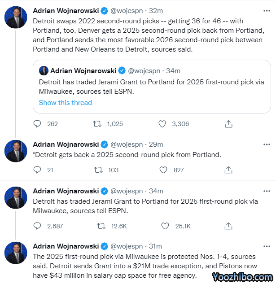Open more options on the 29m tweet
276x284 pixels.
267,144
